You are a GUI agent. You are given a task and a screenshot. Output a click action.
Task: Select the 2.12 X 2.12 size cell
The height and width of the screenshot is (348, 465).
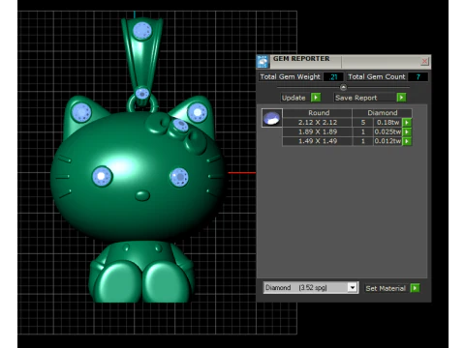[x=318, y=123]
